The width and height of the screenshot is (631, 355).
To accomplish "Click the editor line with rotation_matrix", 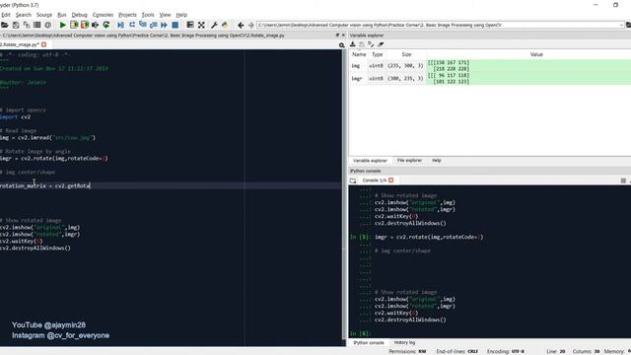I will tap(171, 186).
